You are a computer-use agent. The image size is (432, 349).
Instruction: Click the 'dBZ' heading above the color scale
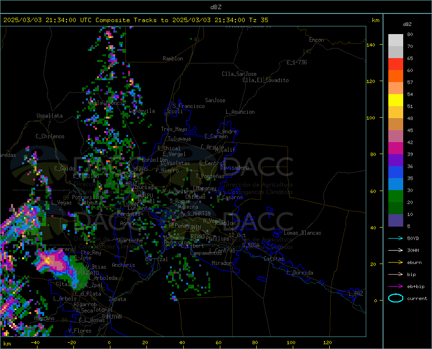point(407,24)
